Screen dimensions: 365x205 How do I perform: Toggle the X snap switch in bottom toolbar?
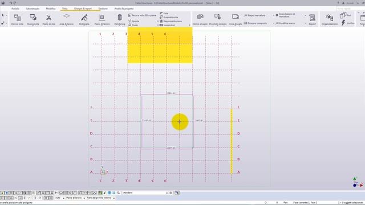pos(15,198)
